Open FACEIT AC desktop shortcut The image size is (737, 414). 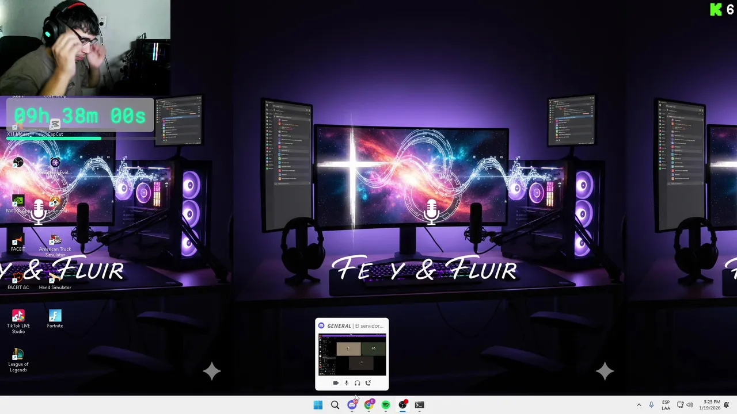(18, 281)
